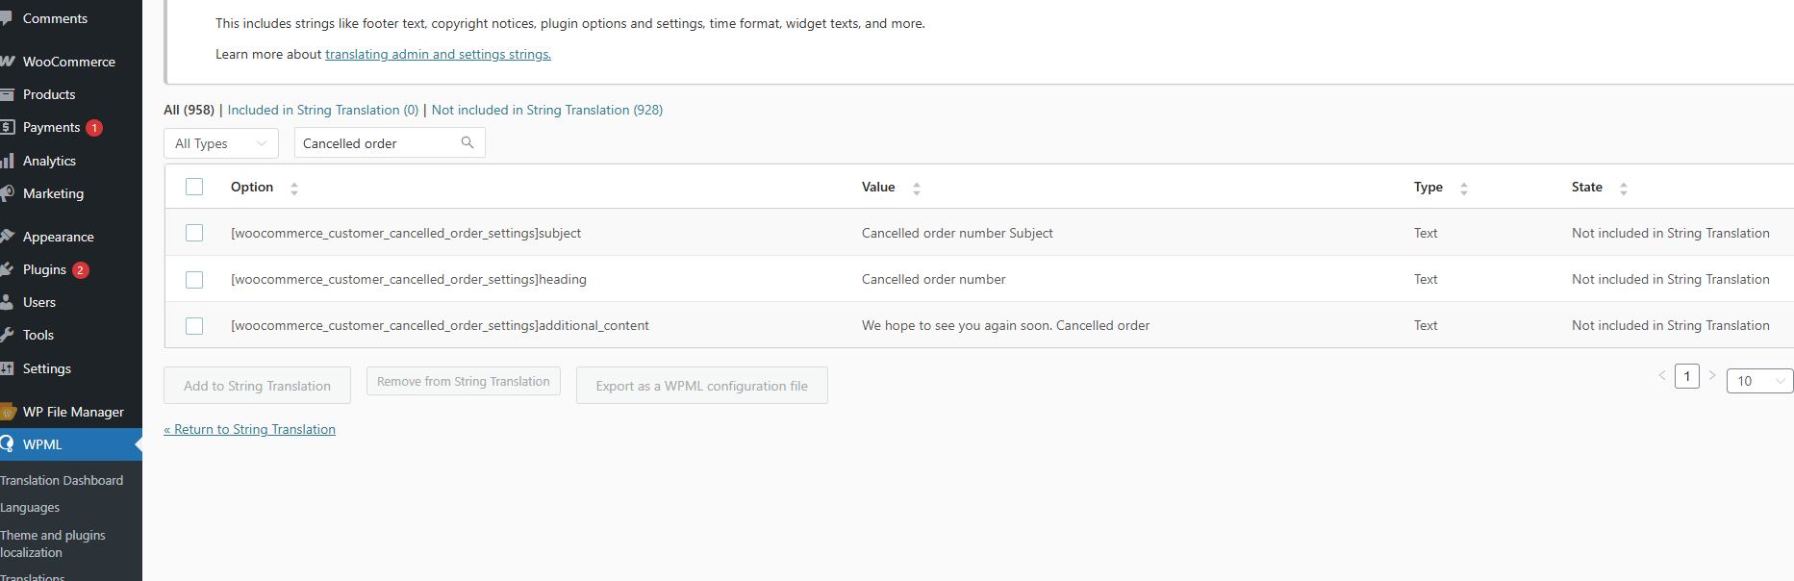
Task: Sort by Option column arrows
Action: (x=294, y=189)
